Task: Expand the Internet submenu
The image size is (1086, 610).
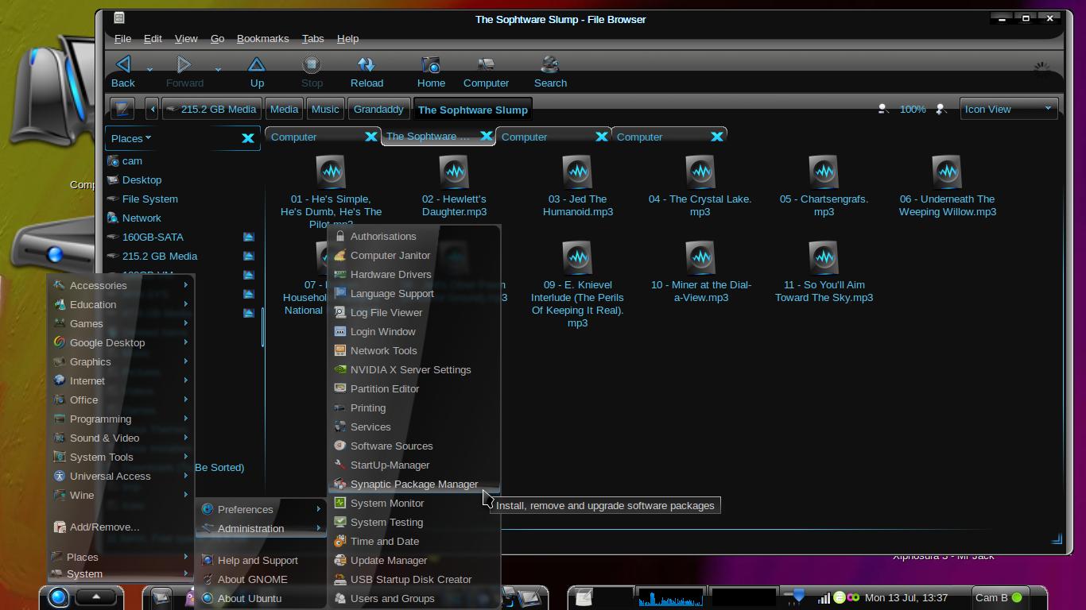Action: tap(121, 380)
